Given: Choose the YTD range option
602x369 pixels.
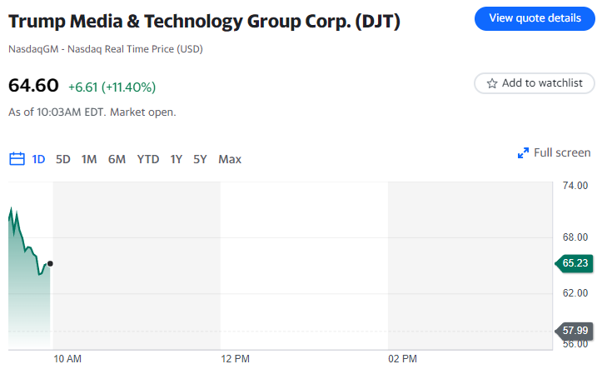Looking at the screenshot, I should point(148,159).
